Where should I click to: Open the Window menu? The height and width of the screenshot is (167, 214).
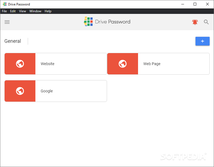(35, 11)
